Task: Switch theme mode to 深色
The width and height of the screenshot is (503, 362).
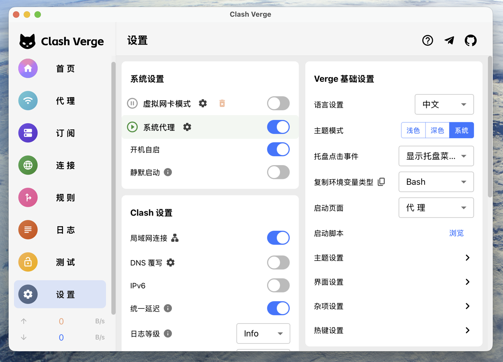Action: [437, 130]
